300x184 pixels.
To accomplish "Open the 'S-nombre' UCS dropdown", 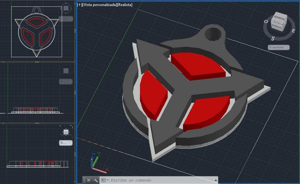I will pyautogui.click(x=279, y=47).
